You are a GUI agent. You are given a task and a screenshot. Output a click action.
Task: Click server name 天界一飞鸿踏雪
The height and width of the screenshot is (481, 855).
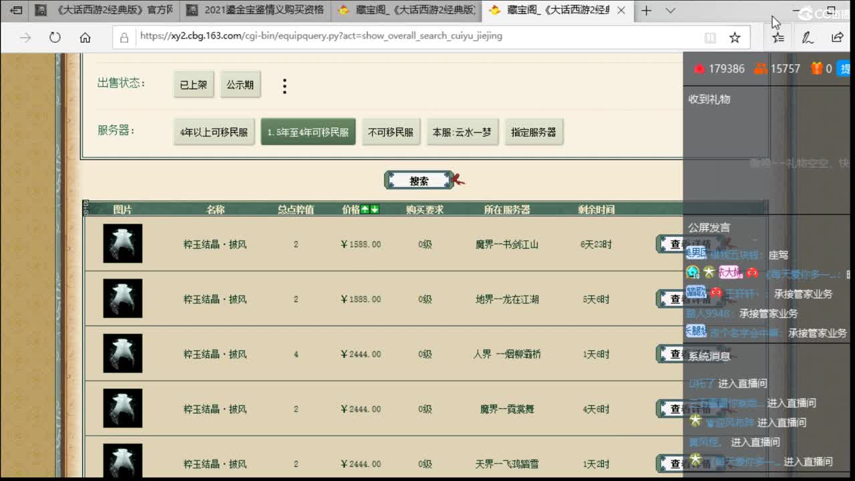507,464
